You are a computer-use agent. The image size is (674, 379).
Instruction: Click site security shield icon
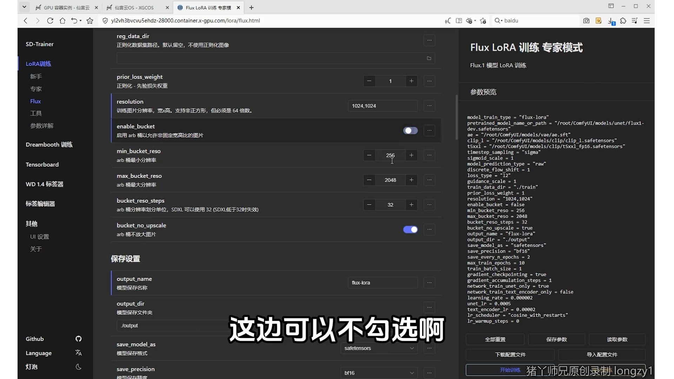[105, 21]
